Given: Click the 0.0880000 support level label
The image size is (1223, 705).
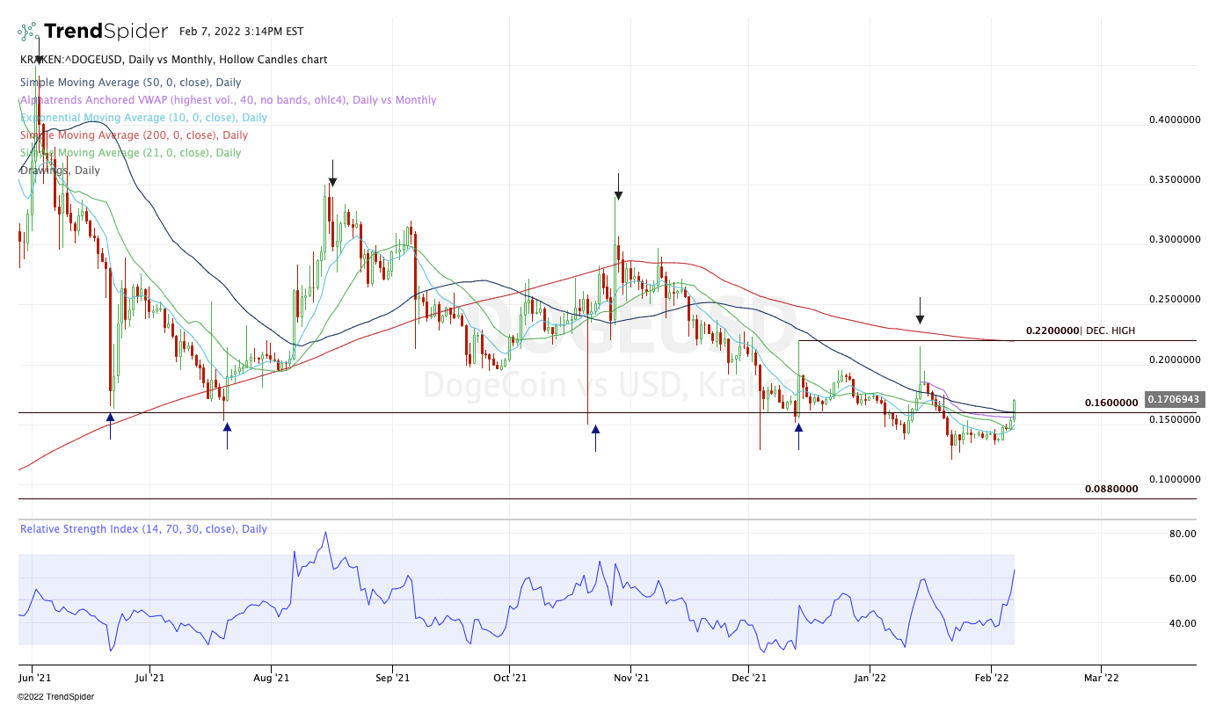Looking at the screenshot, I should [1110, 489].
